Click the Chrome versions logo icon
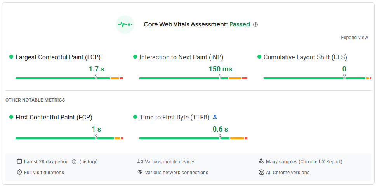 click(261, 172)
